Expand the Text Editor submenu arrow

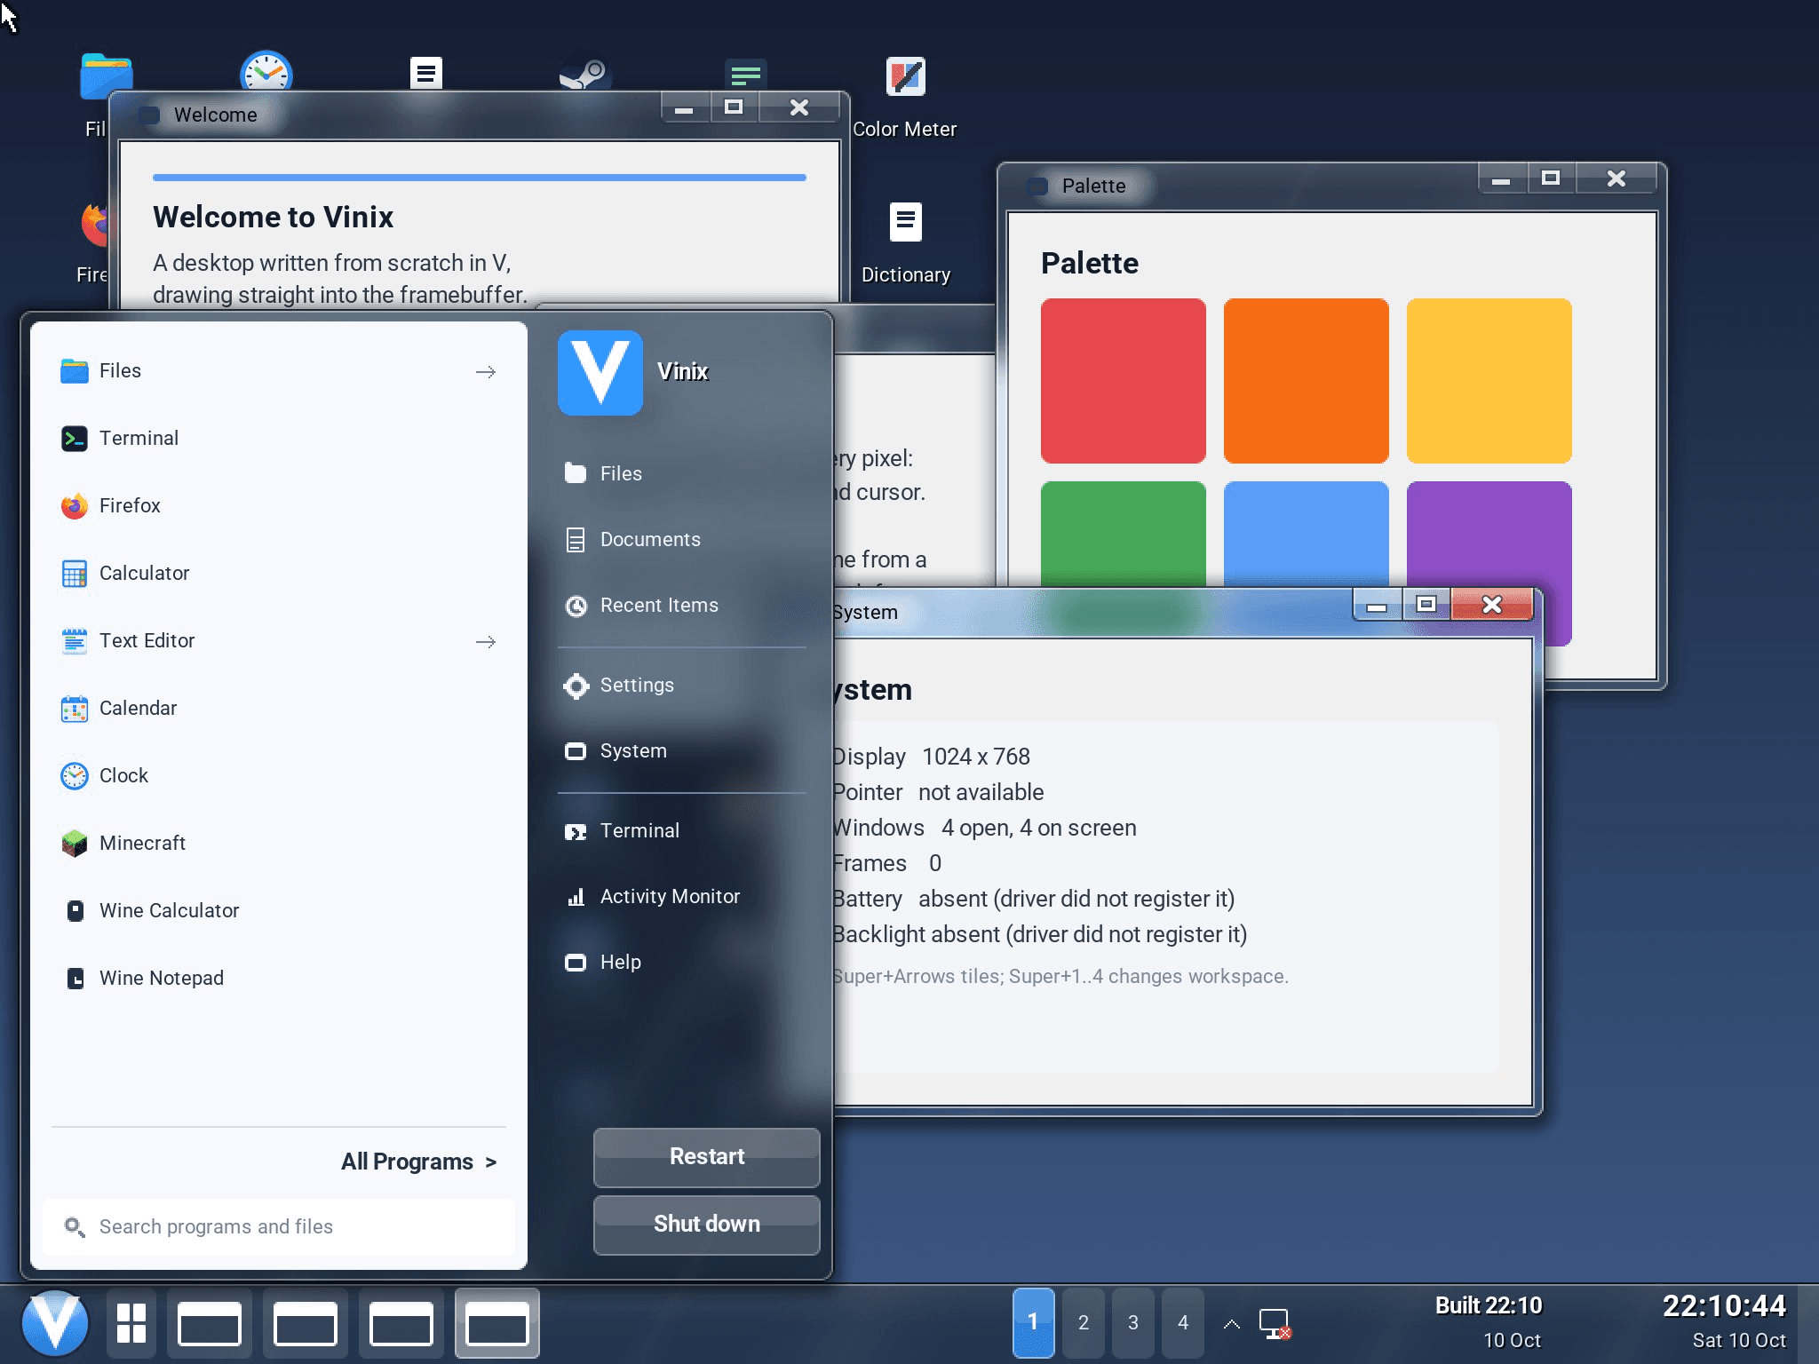coord(485,641)
